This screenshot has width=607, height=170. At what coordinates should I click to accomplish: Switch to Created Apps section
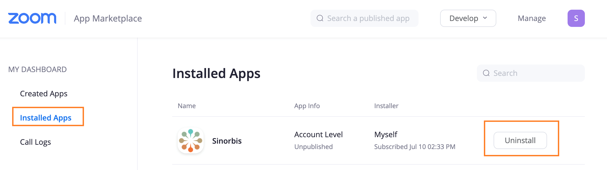[43, 93]
